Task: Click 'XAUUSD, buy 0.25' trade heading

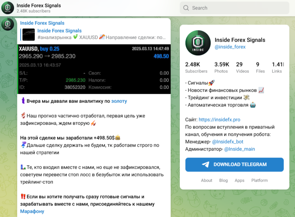Action: pos(39,49)
